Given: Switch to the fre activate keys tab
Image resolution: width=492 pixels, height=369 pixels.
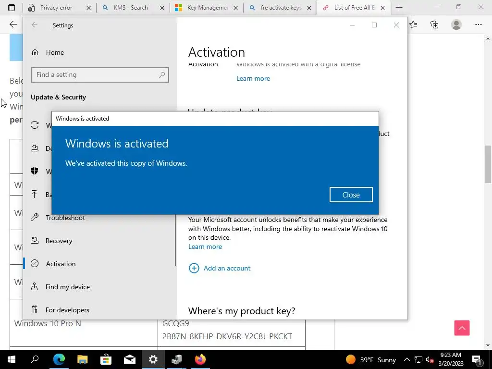Looking at the screenshot, I should (x=281, y=8).
